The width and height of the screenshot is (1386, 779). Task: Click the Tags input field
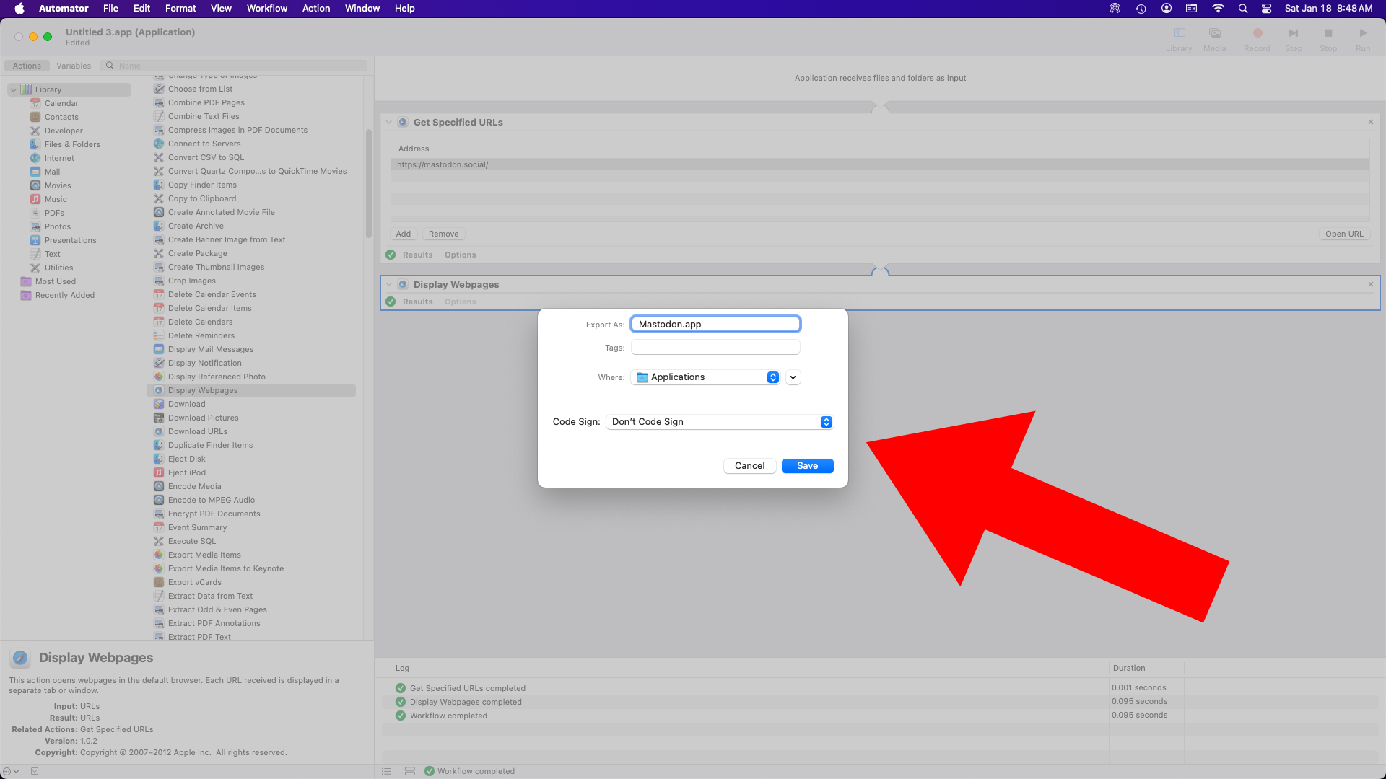tap(715, 348)
